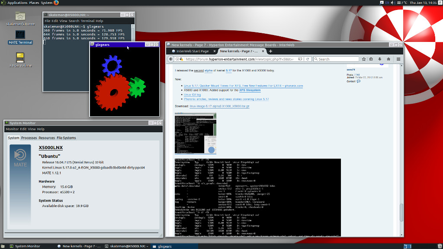Open the Phoronix articles covering Linux 5.17 link
The image size is (443, 249).
click(x=226, y=99)
